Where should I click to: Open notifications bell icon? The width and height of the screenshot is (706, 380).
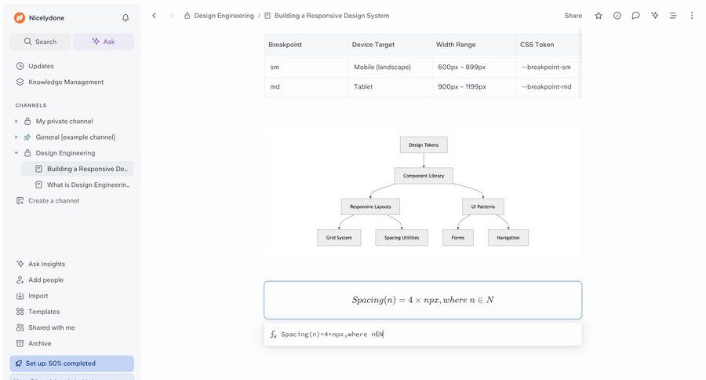[x=126, y=17]
